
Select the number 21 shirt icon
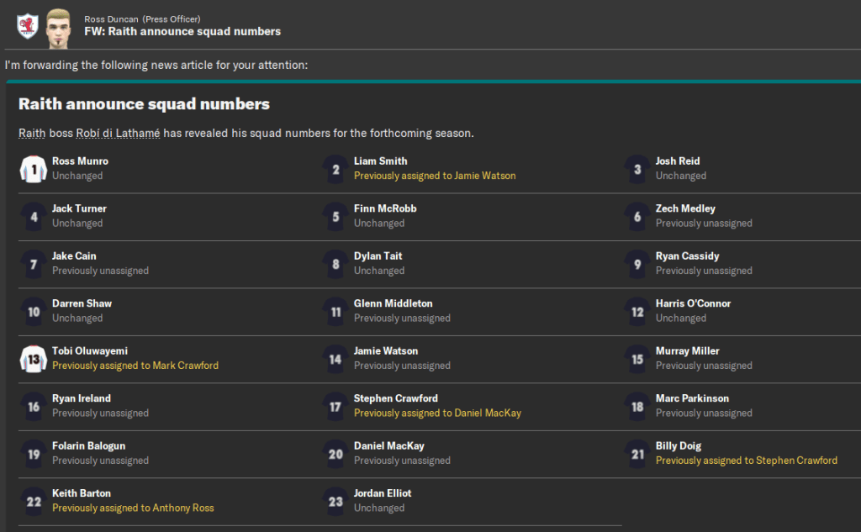637,455
